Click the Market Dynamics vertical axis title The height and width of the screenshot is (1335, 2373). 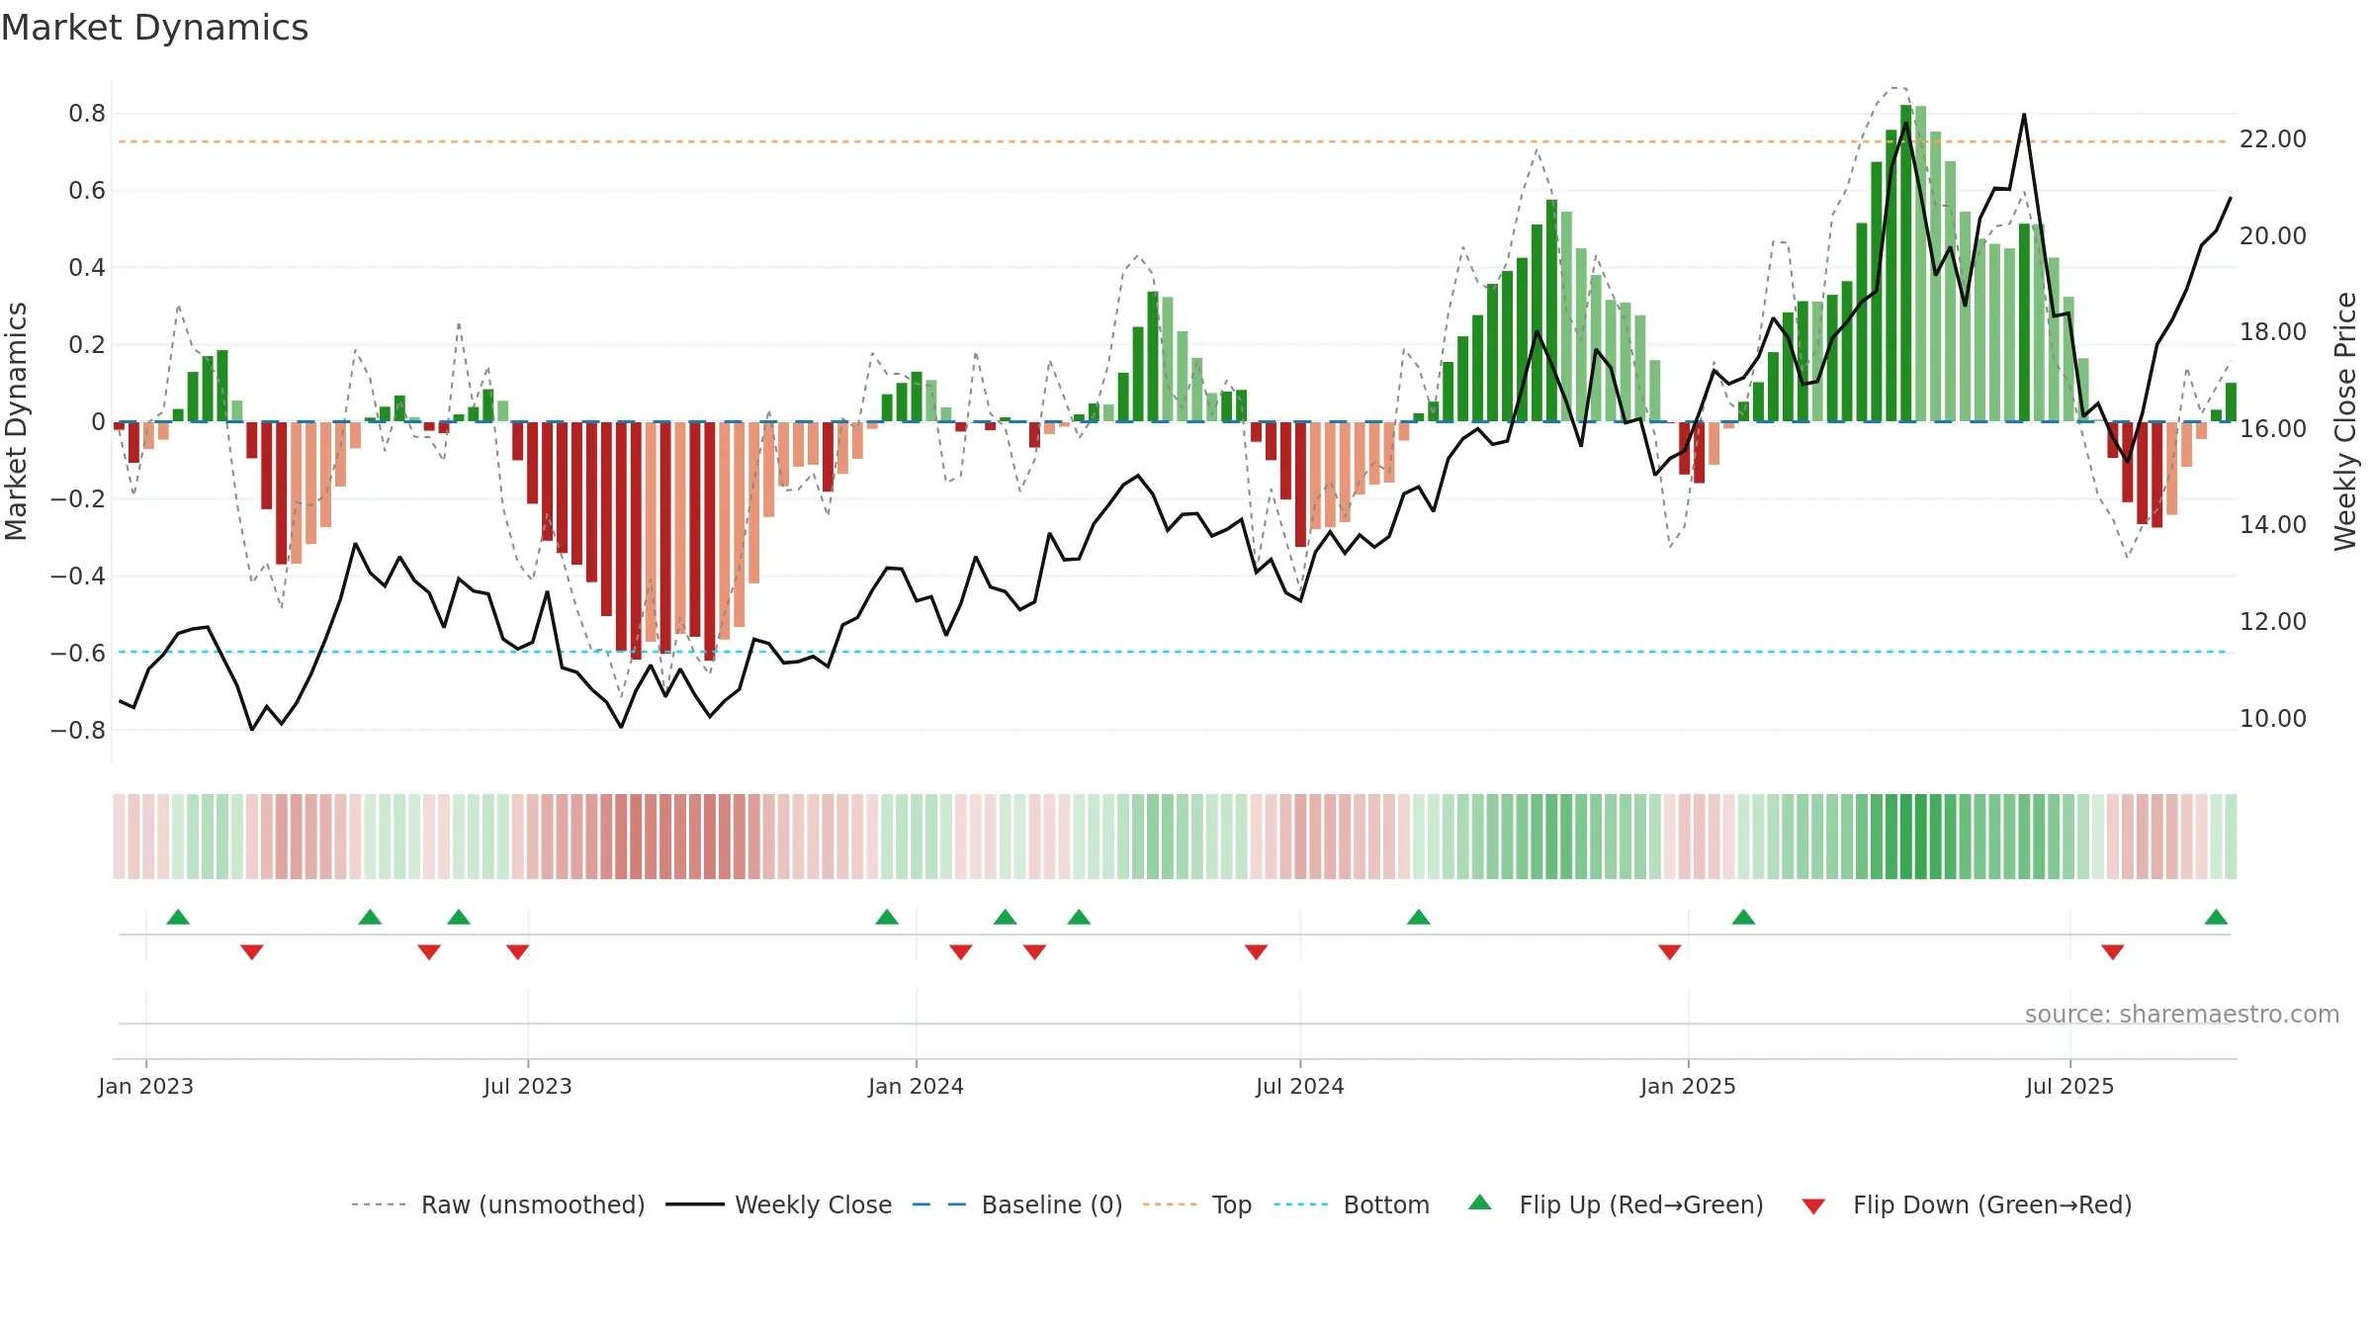[16, 421]
